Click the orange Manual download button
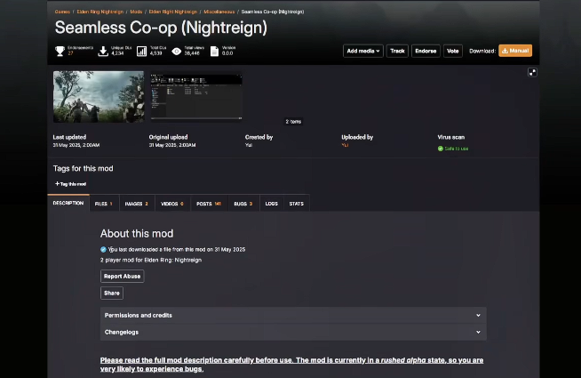 coord(515,51)
